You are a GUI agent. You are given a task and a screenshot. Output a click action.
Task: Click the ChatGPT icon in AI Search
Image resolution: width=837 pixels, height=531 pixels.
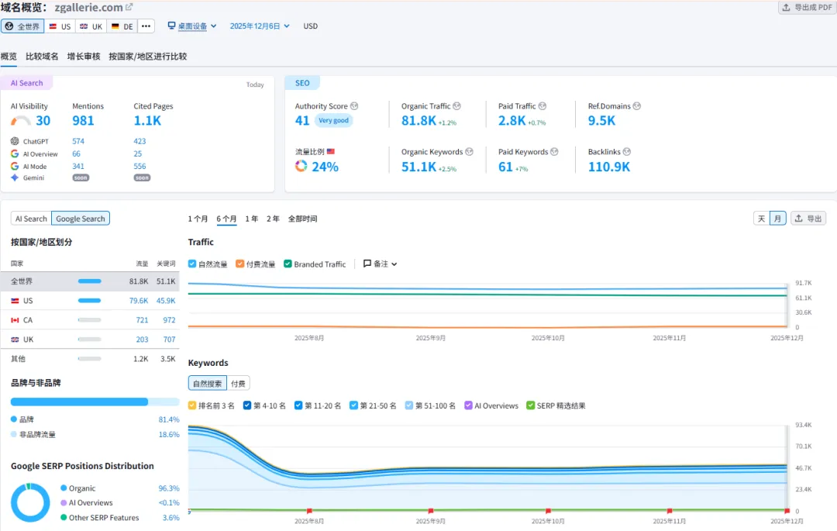coord(15,141)
